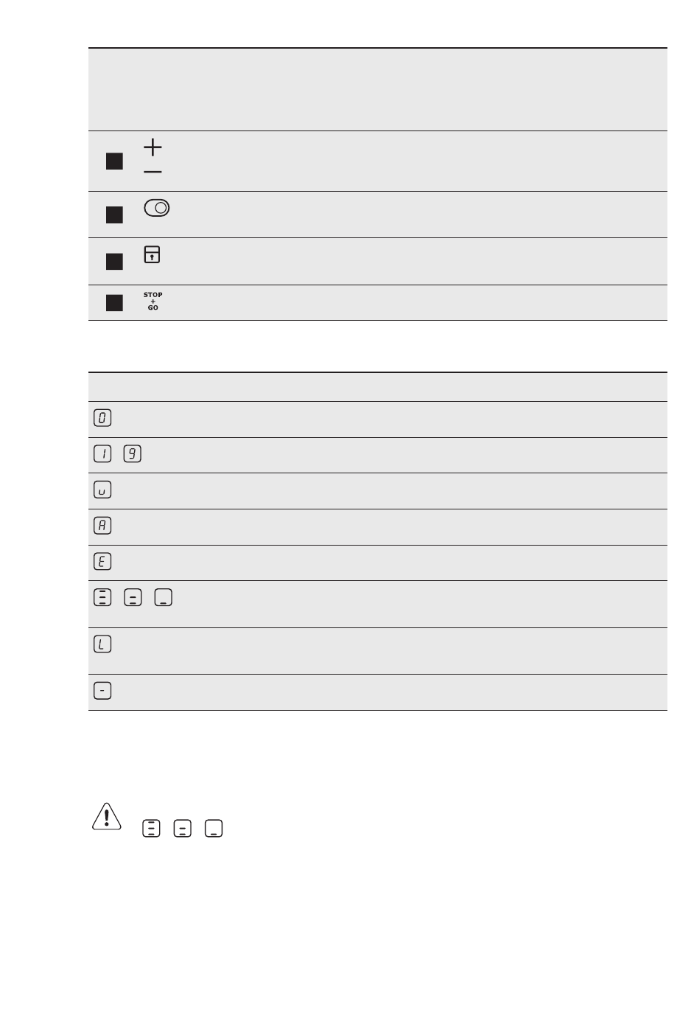Select the A display symbol
Screen dimensions: 700x1013
click(x=103, y=526)
